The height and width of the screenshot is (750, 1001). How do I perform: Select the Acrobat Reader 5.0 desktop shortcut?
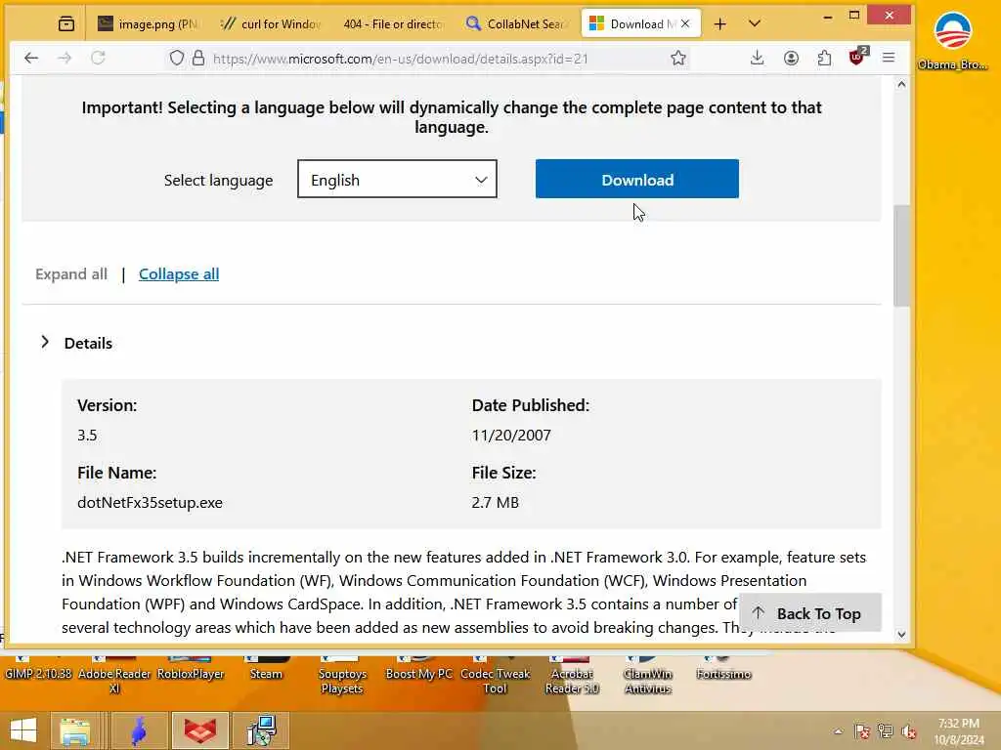click(x=572, y=676)
